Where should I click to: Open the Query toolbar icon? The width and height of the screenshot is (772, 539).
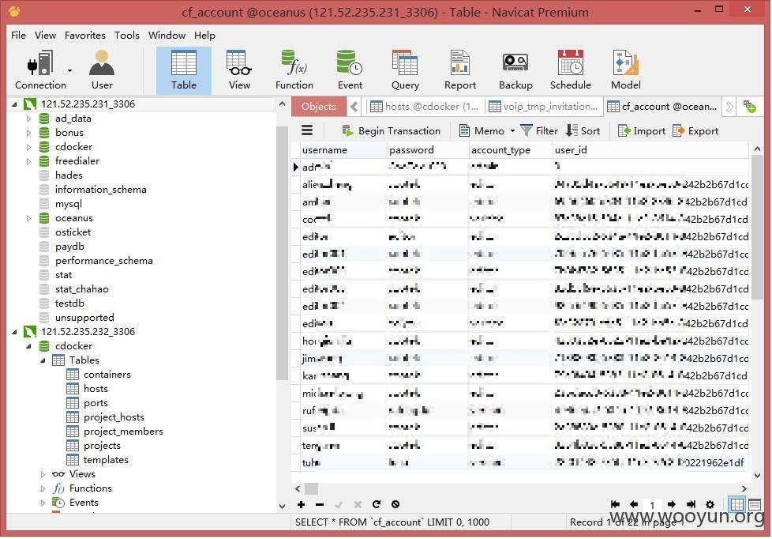pyautogui.click(x=405, y=70)
